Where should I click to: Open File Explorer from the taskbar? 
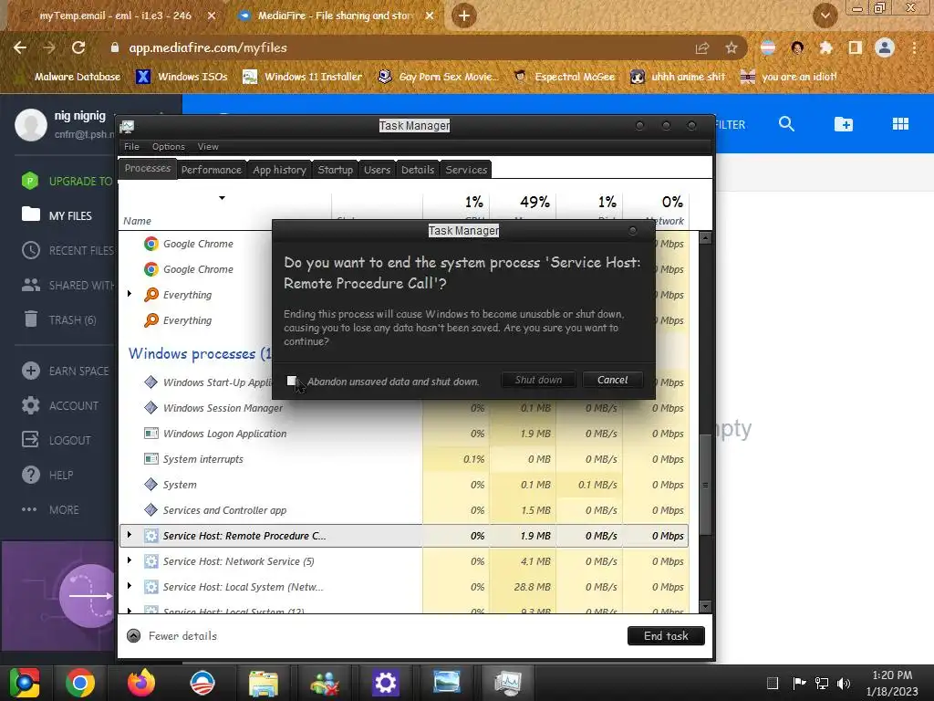pyautogui.click(x=263, y=683)
